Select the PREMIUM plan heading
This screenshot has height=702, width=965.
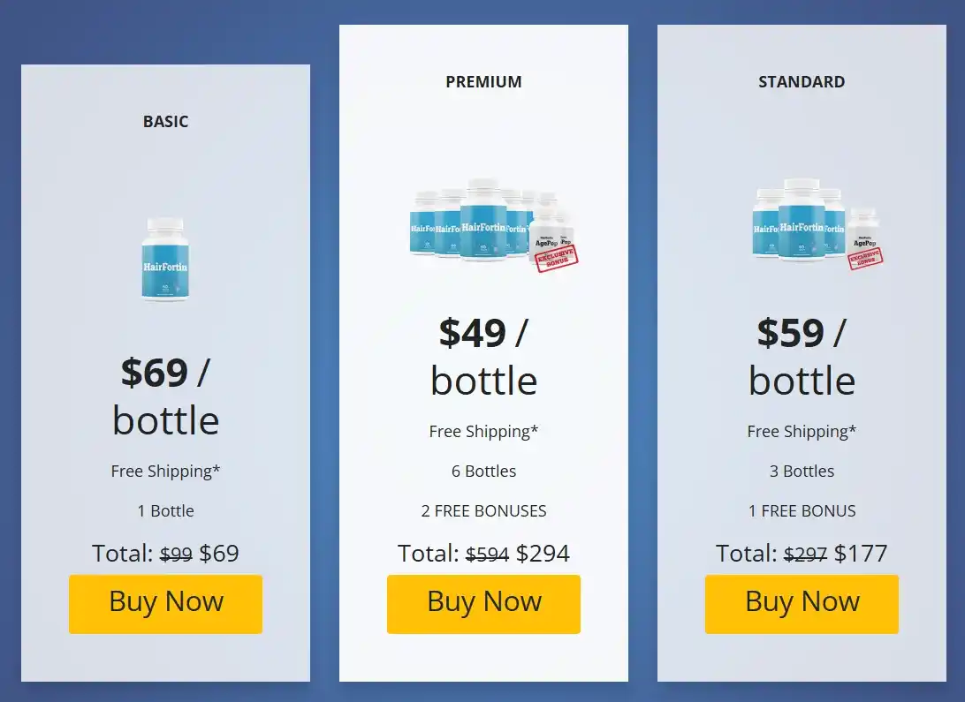tap(483, 82)
